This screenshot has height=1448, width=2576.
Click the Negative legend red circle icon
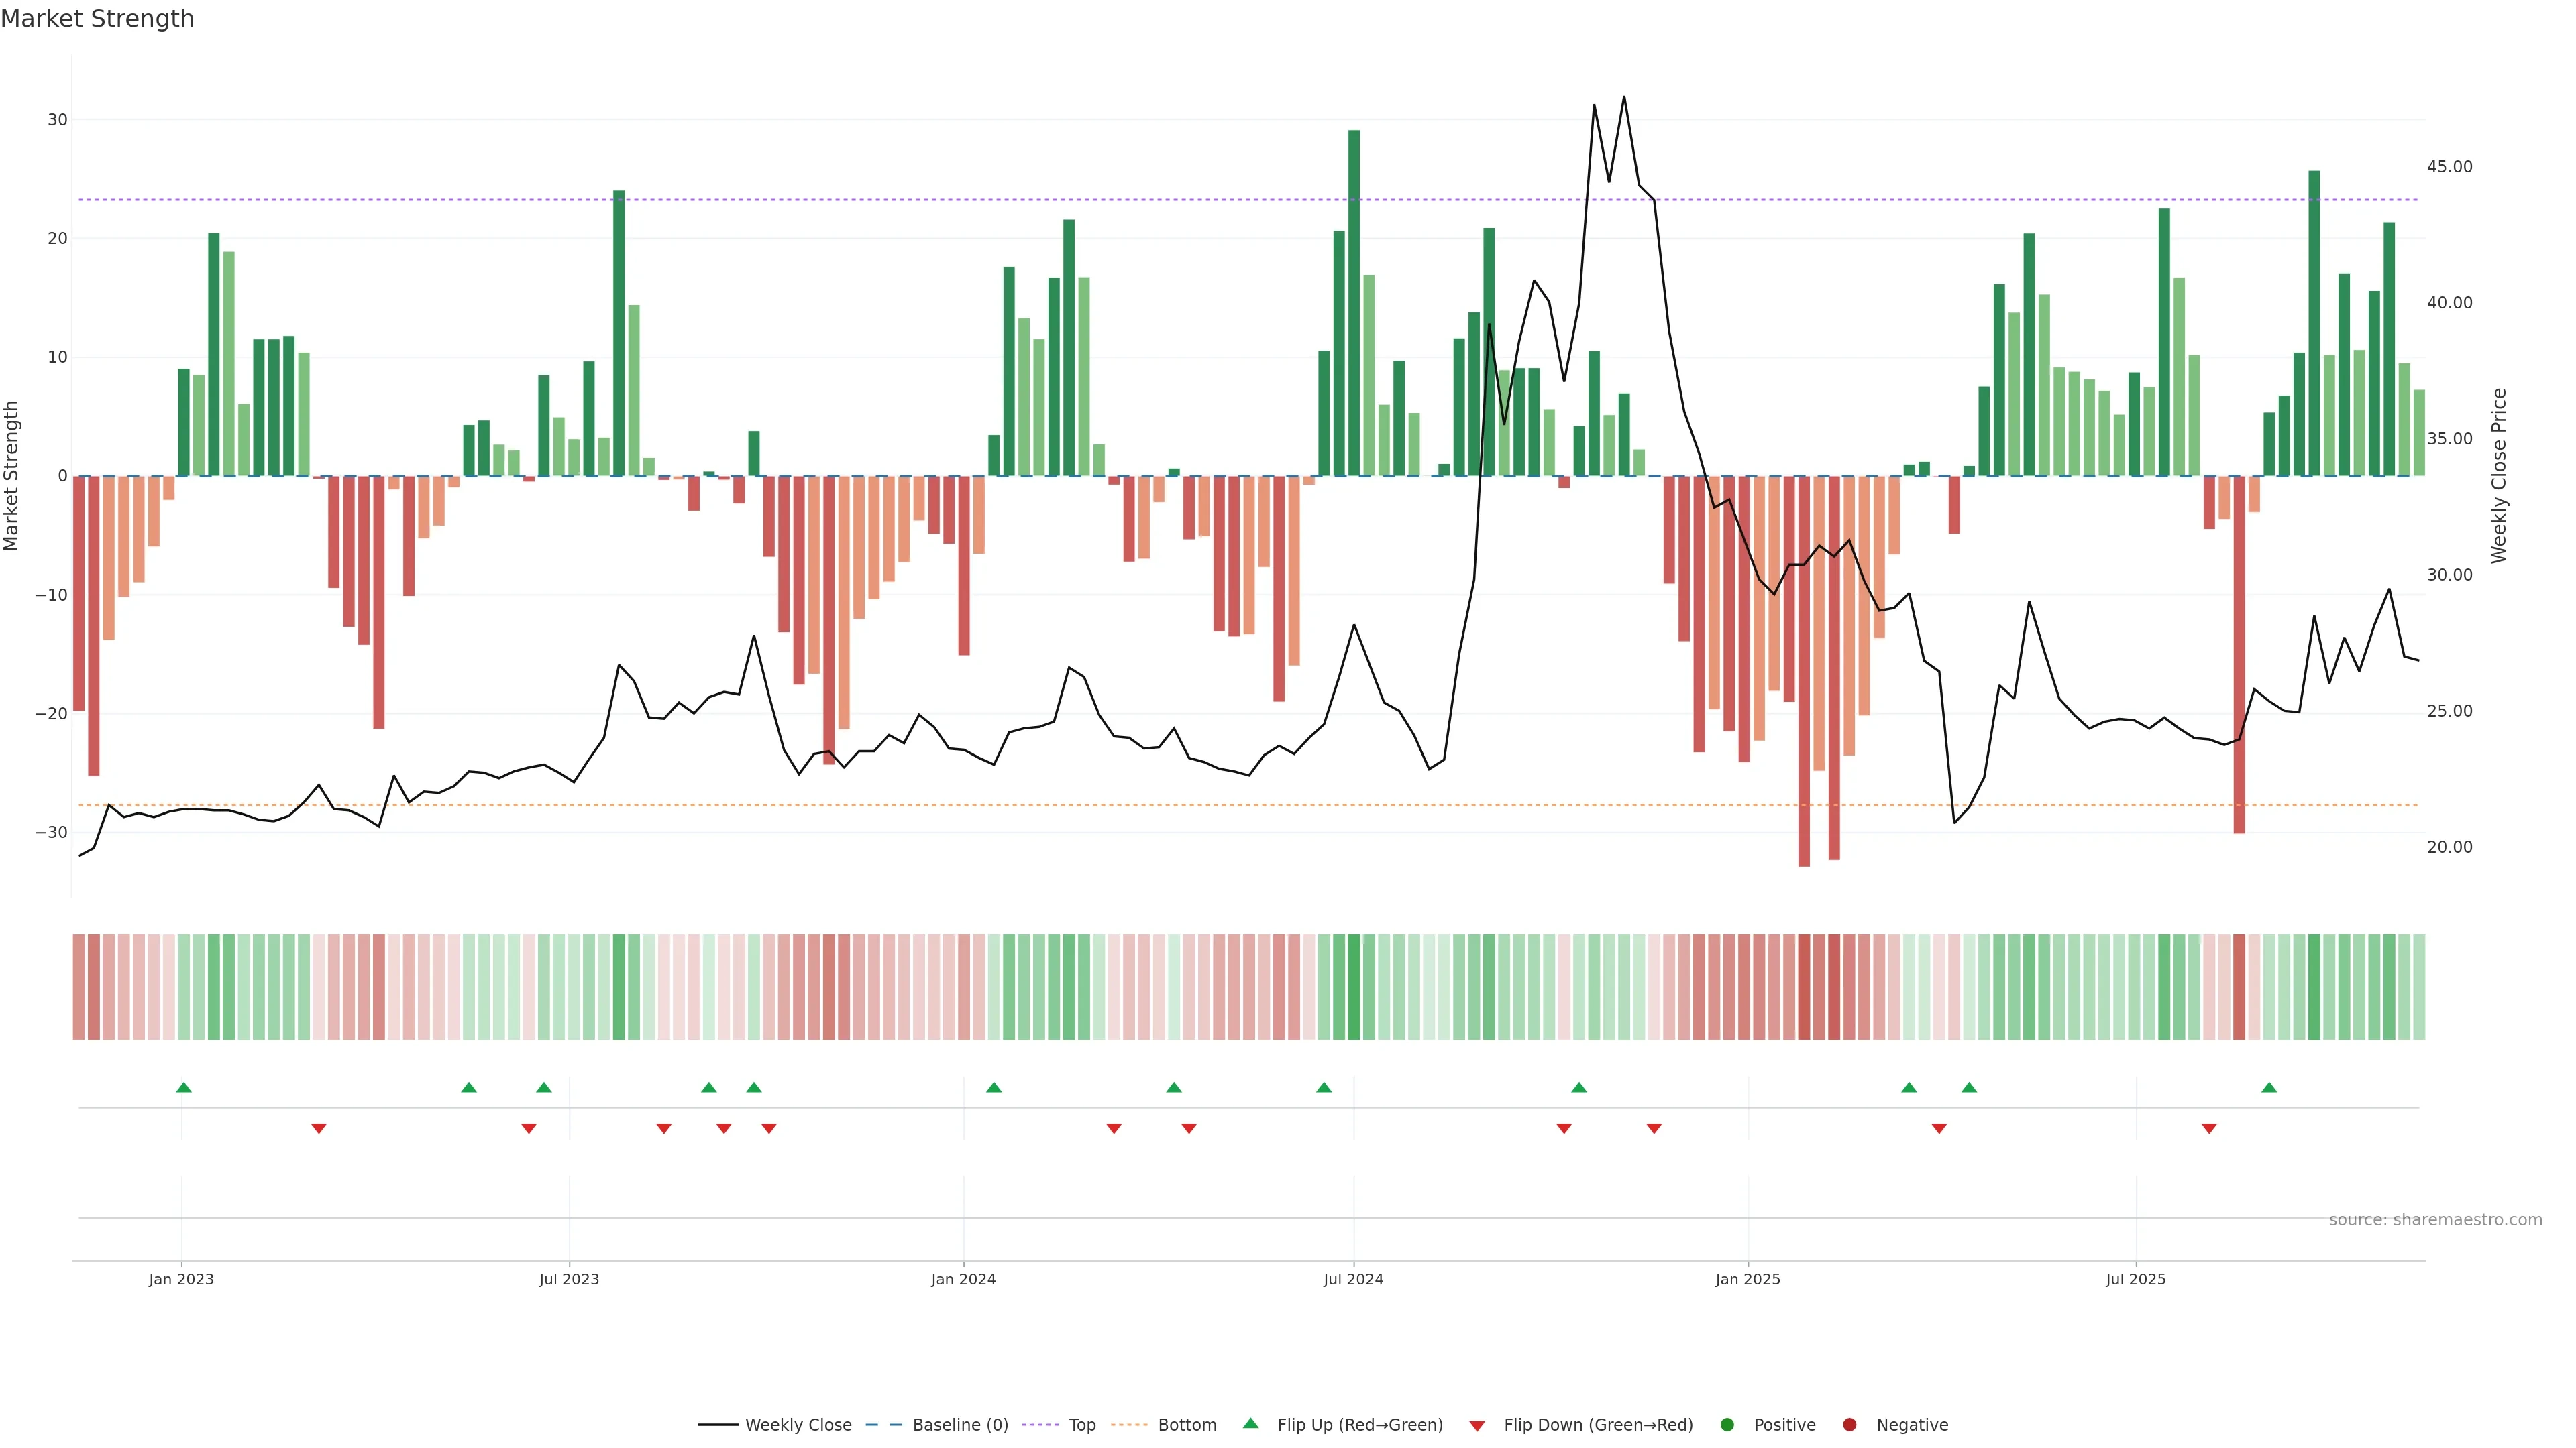(x=1849, y=1425)
